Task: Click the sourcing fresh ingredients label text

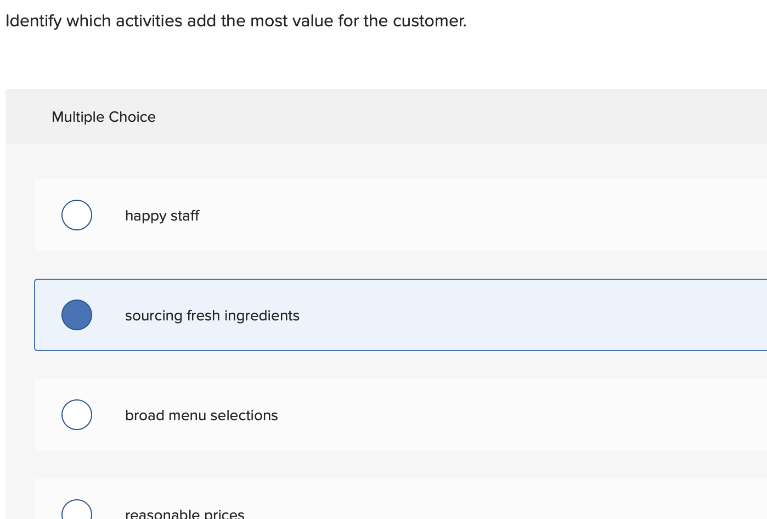Action: pos(212,315)
